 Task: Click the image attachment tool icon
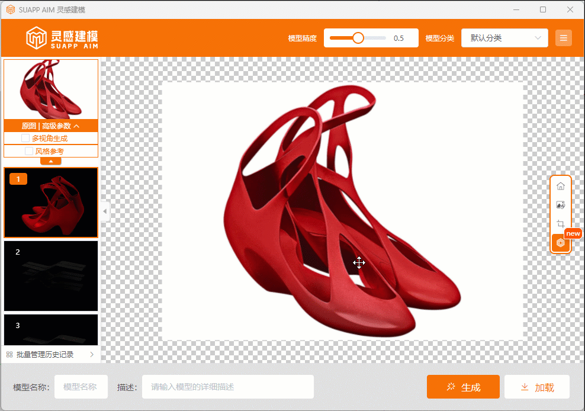[x=560, y=205]
